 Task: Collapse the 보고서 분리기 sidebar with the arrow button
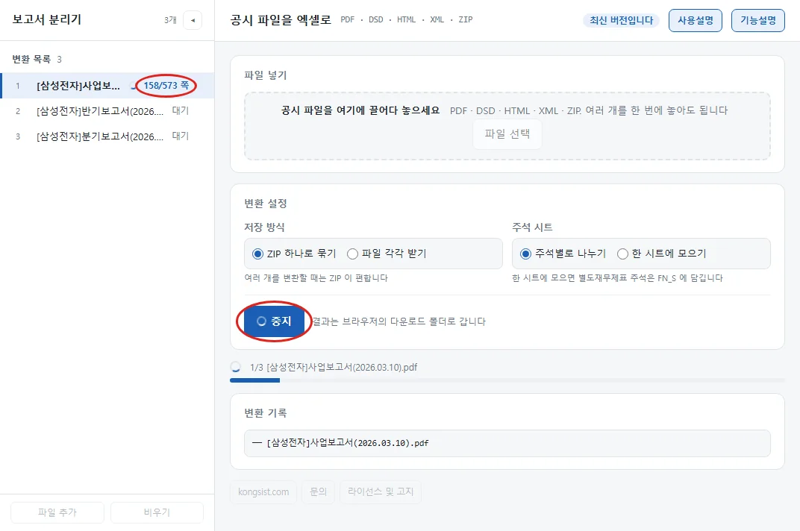pyautogui.click(x=193, y=20)
